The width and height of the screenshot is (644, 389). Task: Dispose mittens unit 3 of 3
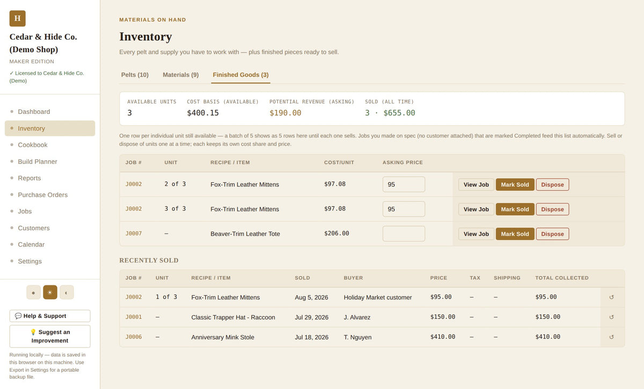[552, 210]
